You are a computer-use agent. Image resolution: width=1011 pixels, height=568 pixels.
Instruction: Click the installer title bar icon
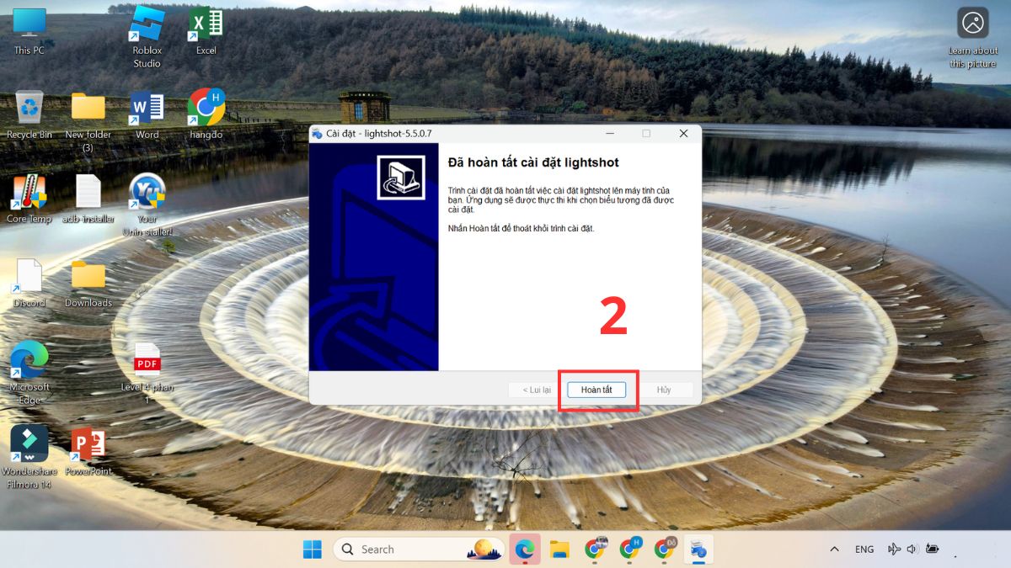coord(317,133)
